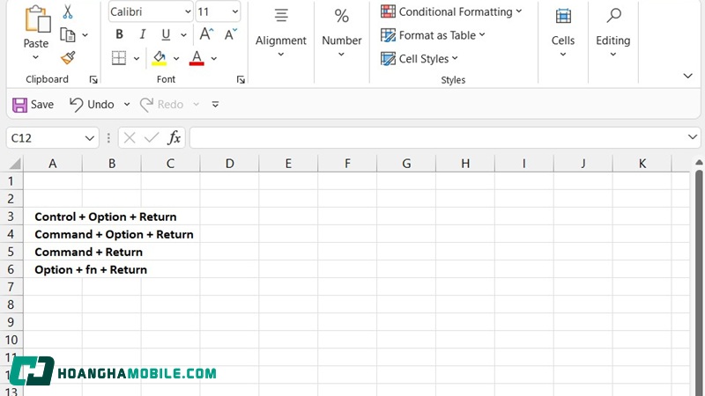Screen dimensions: 705x396
Task: Open the fill color dropdown arrow
Action: coord(176,58)
